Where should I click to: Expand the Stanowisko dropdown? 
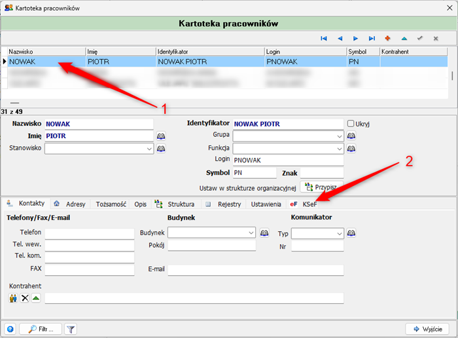pos(150,149)
